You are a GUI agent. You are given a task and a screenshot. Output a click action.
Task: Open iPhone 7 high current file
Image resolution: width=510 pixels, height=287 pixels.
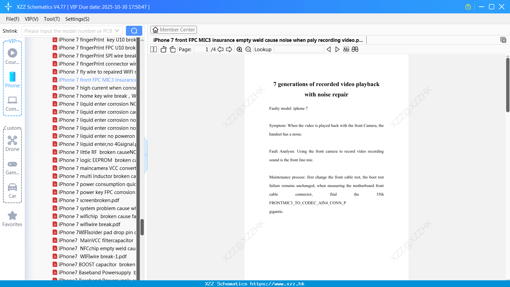pos(94,88)
